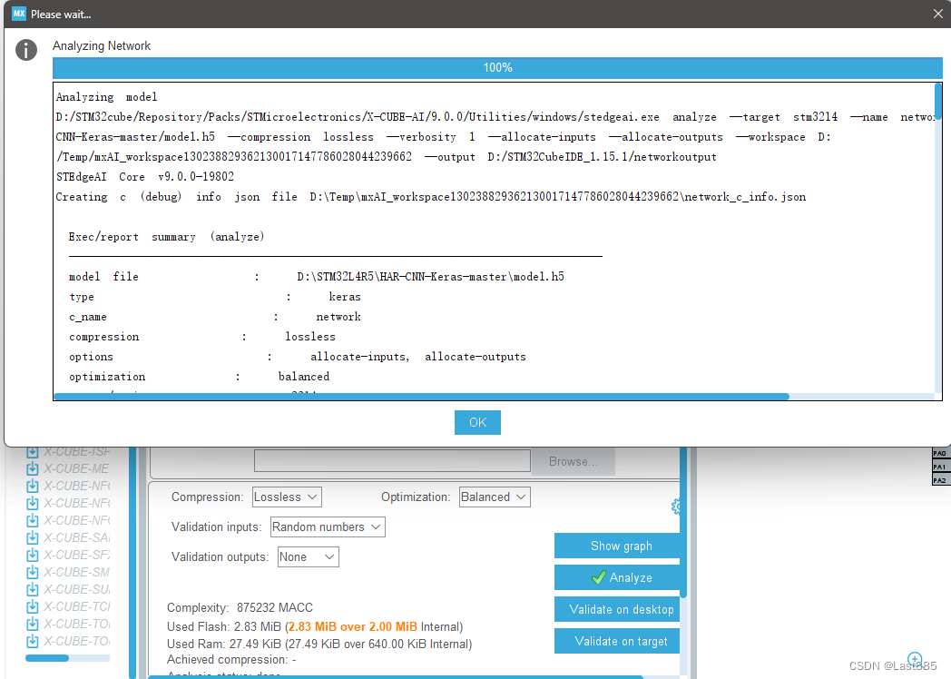The image size is (951, 679).
Task: Open the Optimization dropdown set to Balanced
Action: [495, 497]
